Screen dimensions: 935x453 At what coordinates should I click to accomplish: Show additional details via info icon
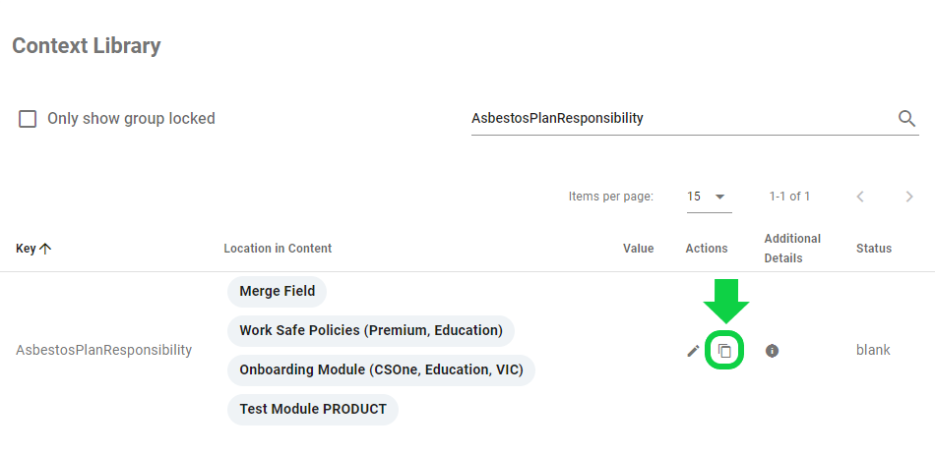point(772,351)
